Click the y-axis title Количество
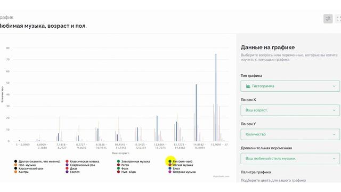The width and height of the screenshot is (341, 192). coord(2,94)
